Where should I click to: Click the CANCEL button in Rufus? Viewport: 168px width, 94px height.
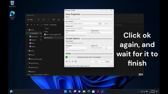107,62
